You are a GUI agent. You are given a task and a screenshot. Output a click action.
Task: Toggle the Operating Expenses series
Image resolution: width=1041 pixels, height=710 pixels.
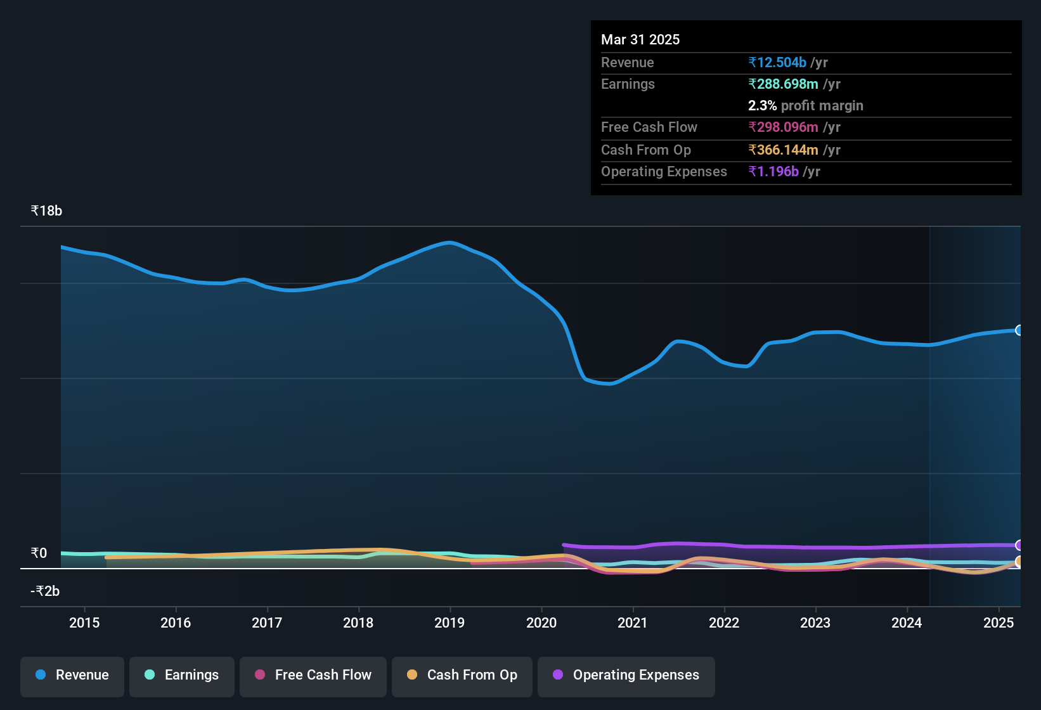pos(626,676)
